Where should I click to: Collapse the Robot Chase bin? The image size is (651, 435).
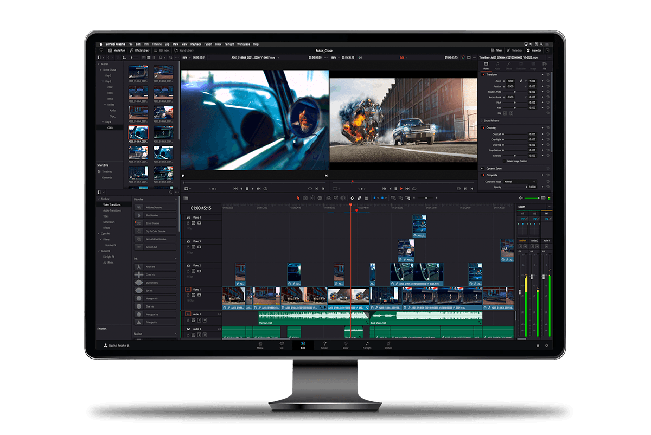point(100,70)
